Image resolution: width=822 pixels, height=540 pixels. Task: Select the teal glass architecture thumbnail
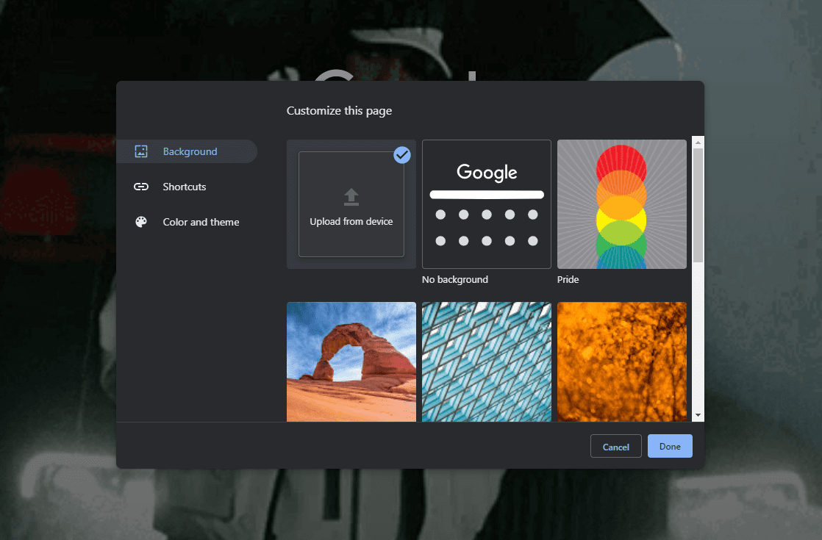point(487,361)
